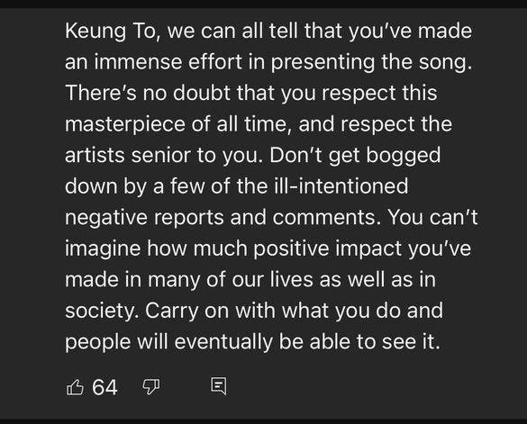Click the word 'imagine' in comment
This screenshot has width=527, height=424.
[x=102, y=249]
